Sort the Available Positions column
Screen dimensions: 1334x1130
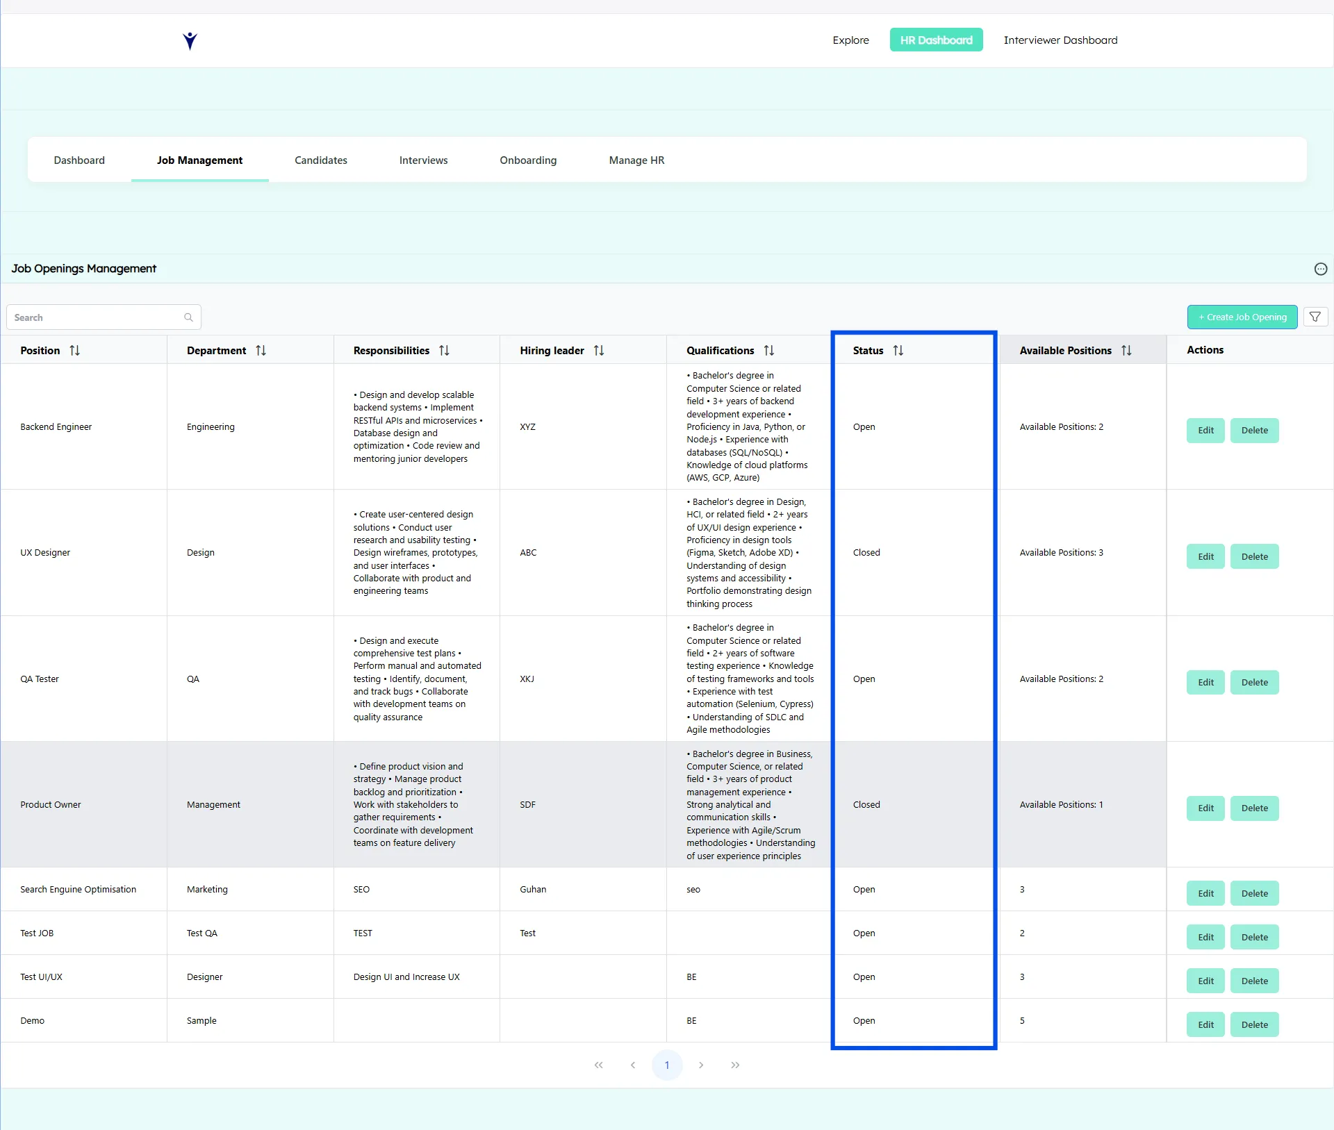click(x=1127, y=350)
